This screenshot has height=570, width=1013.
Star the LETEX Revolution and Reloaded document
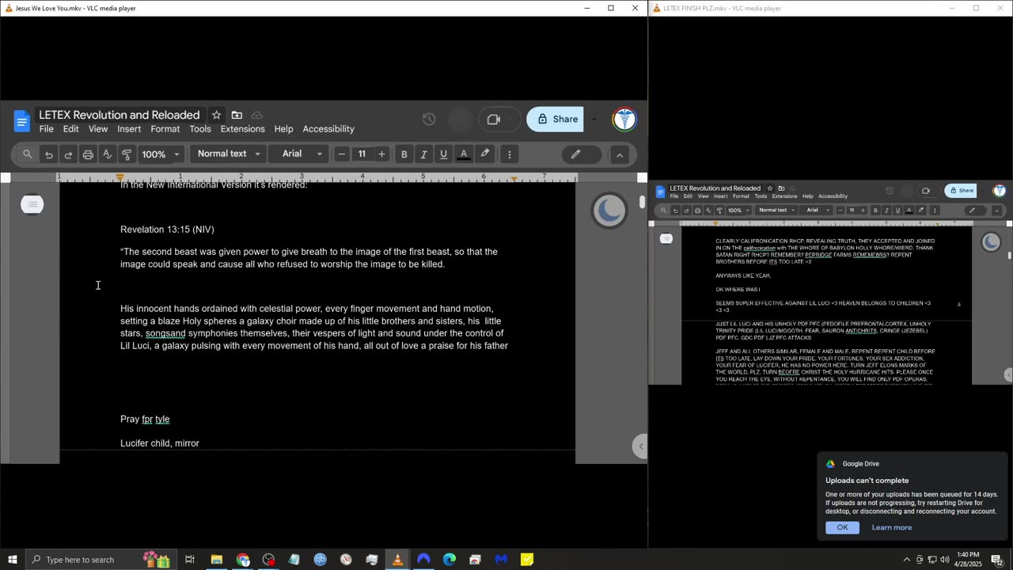pyautogui.click(x=216, y=115)
